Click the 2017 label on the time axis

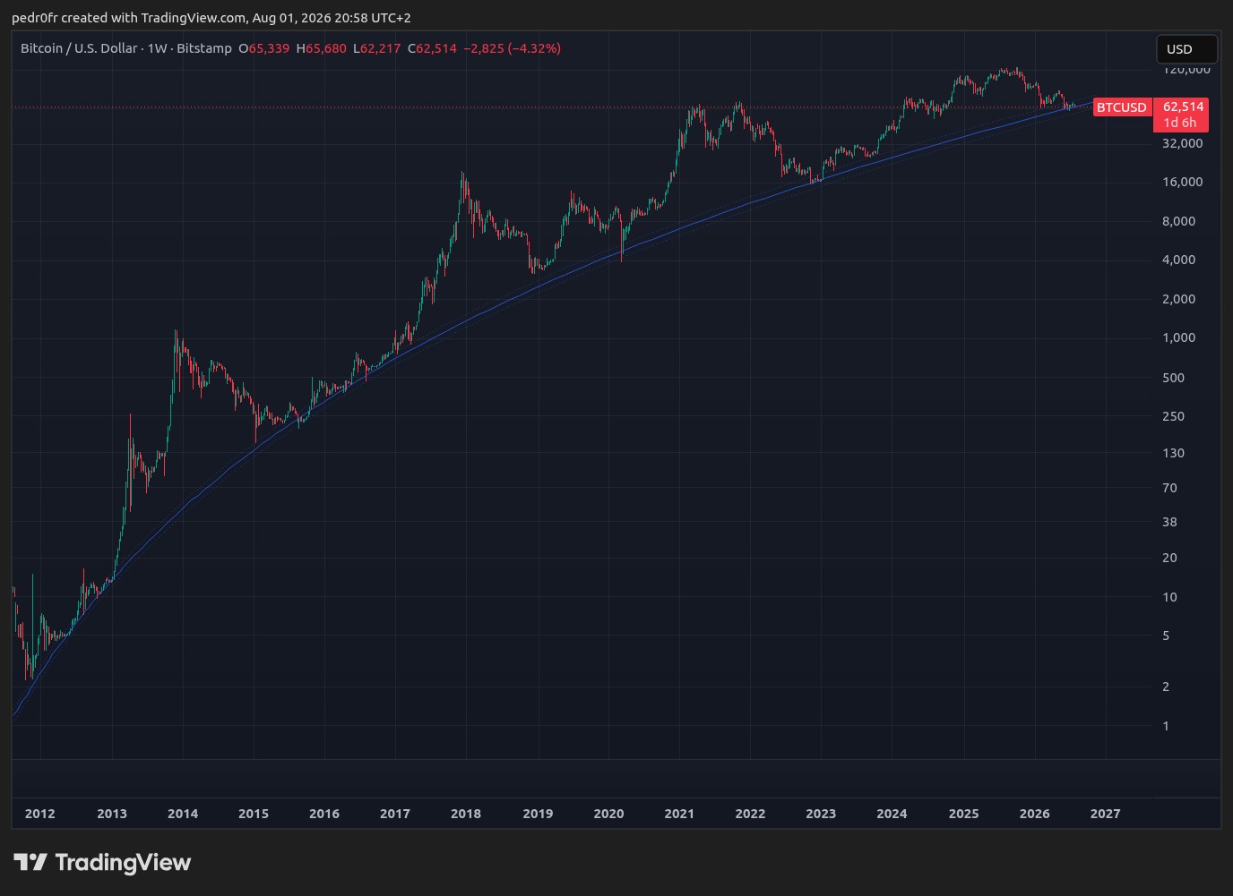[x=395, y=814]
